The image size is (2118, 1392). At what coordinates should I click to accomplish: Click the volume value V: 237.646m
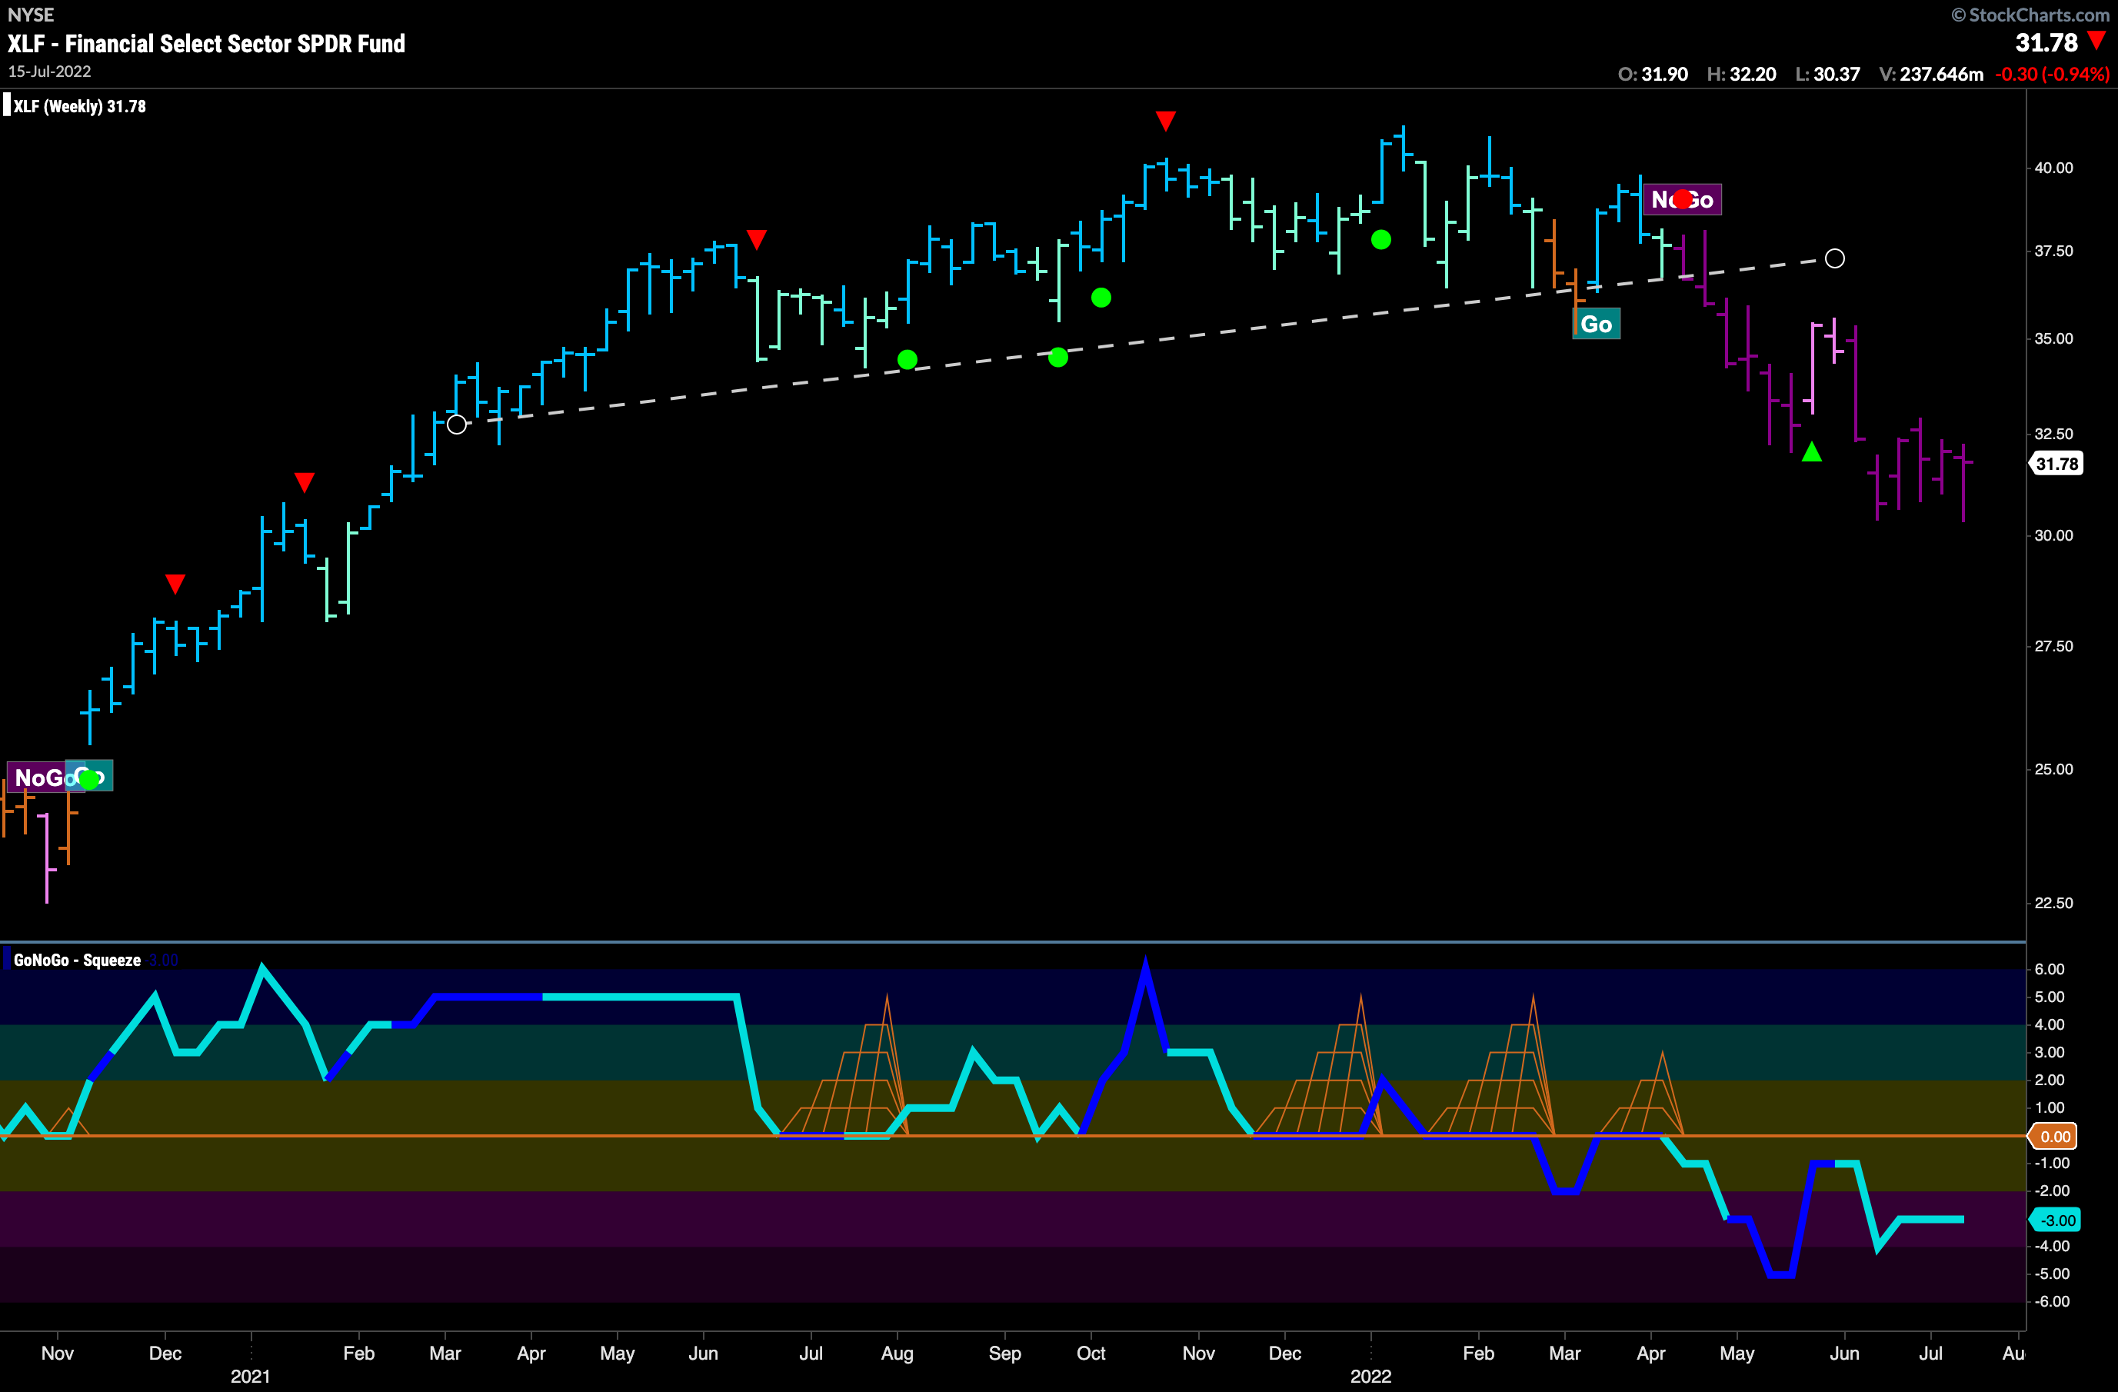click(x=1931, y=74)
